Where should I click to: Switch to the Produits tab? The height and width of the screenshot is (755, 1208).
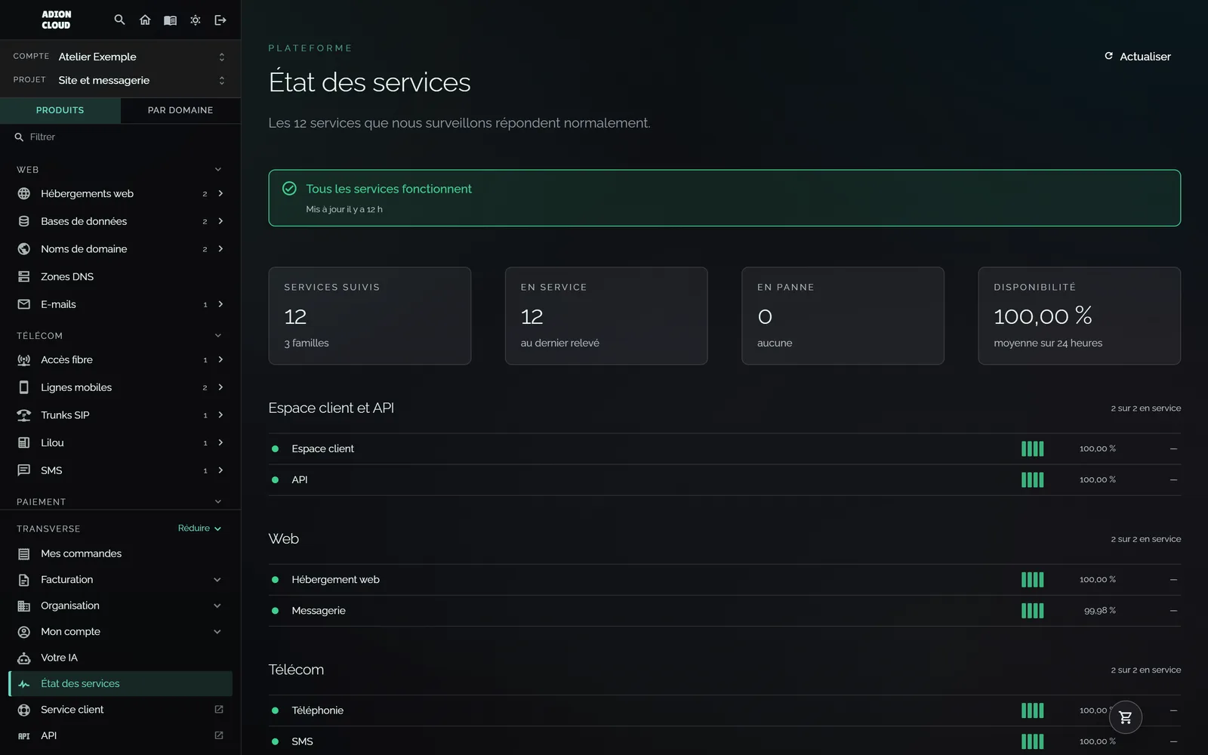[x=60, y=110]
